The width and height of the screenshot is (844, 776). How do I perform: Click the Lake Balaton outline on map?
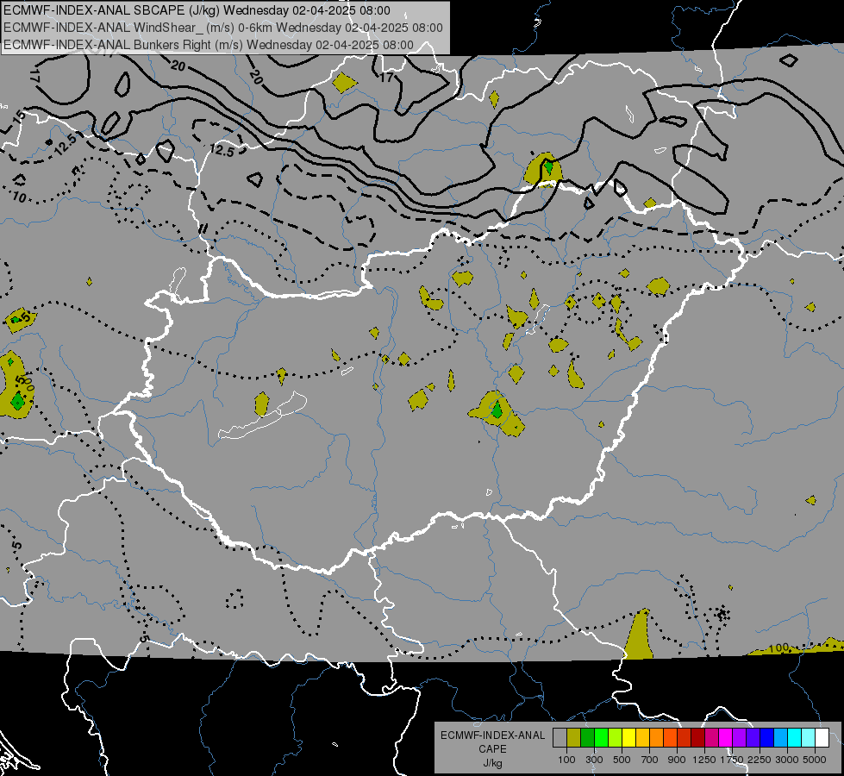[262, 416]
